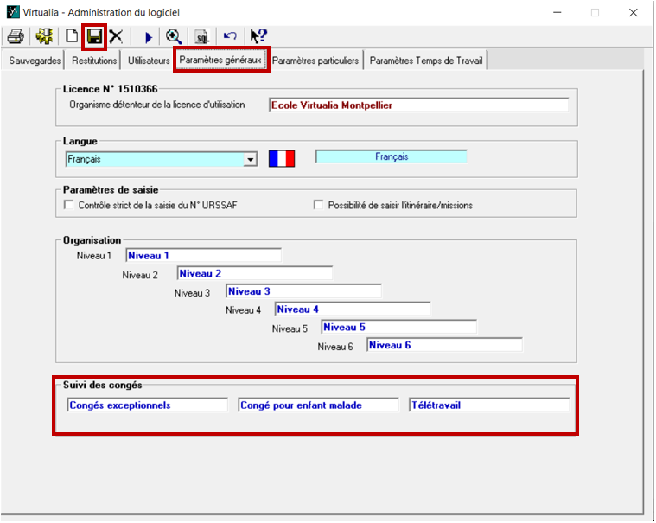This screenshot has width=656, height=523.
Task: Go to Paramètres Temps de Travail tab
Action: 427,61
